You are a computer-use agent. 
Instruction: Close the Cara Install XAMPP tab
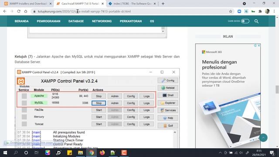[102, 3]
